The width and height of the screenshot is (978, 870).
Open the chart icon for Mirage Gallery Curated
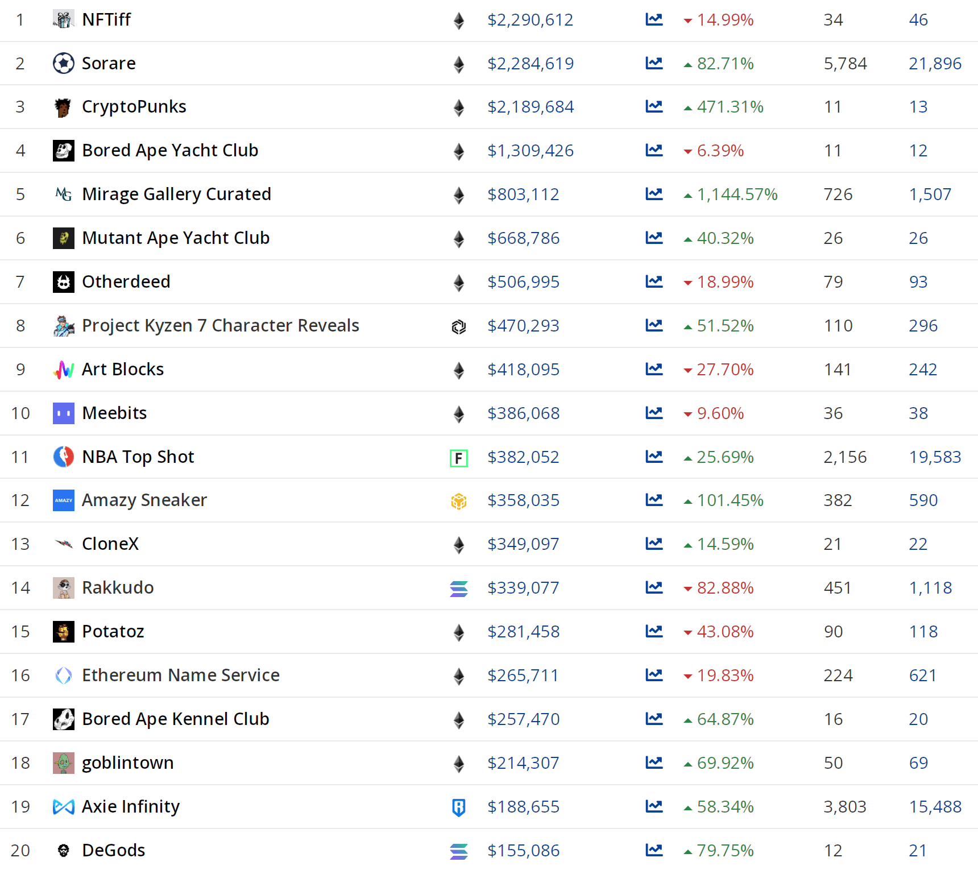(654, 194)
